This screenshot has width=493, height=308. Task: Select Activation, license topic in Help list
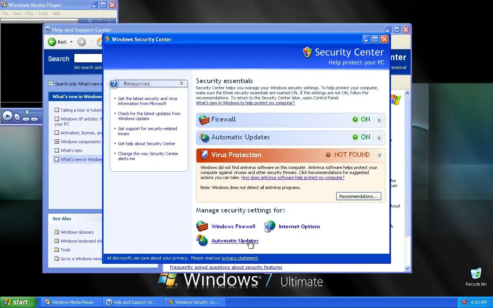pyautogui.click(x=81, y=133)
